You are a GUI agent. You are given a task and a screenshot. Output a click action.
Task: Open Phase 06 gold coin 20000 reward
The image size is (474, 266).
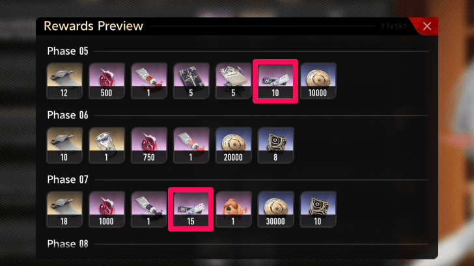pos(233,145)
